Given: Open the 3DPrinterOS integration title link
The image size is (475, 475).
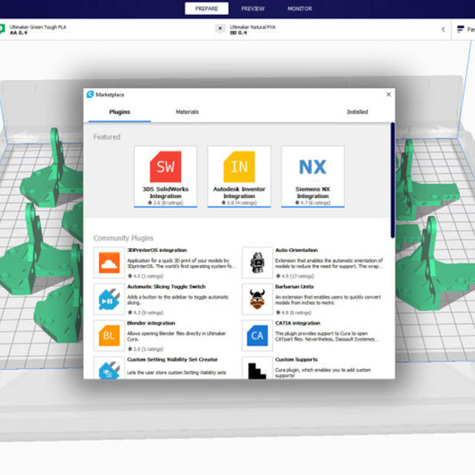Looking at the screenshot, I should pyautogui.click(x=157, y=250).
